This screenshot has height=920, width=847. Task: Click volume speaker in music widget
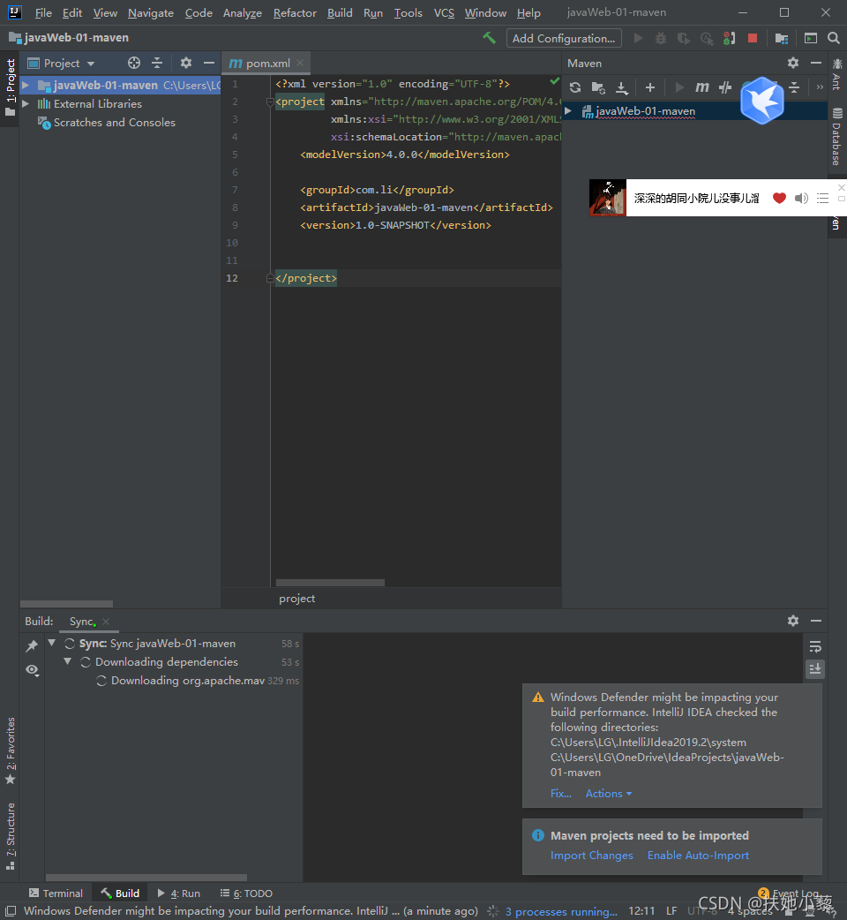801,199
